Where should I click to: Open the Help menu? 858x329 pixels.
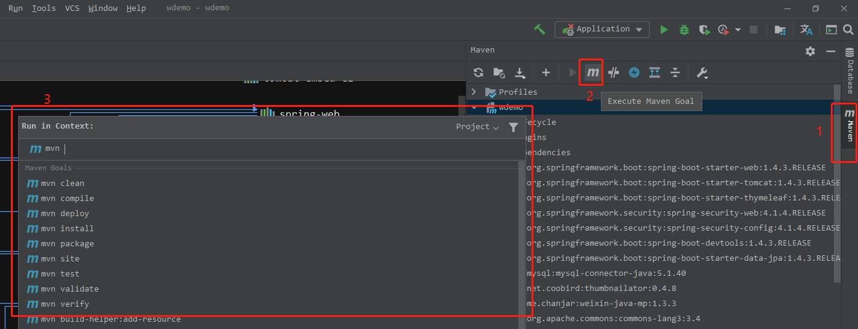pyautogui.click(x=136, y=8)
